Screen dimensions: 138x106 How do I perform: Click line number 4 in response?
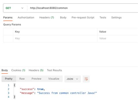(x=8, y=97)
